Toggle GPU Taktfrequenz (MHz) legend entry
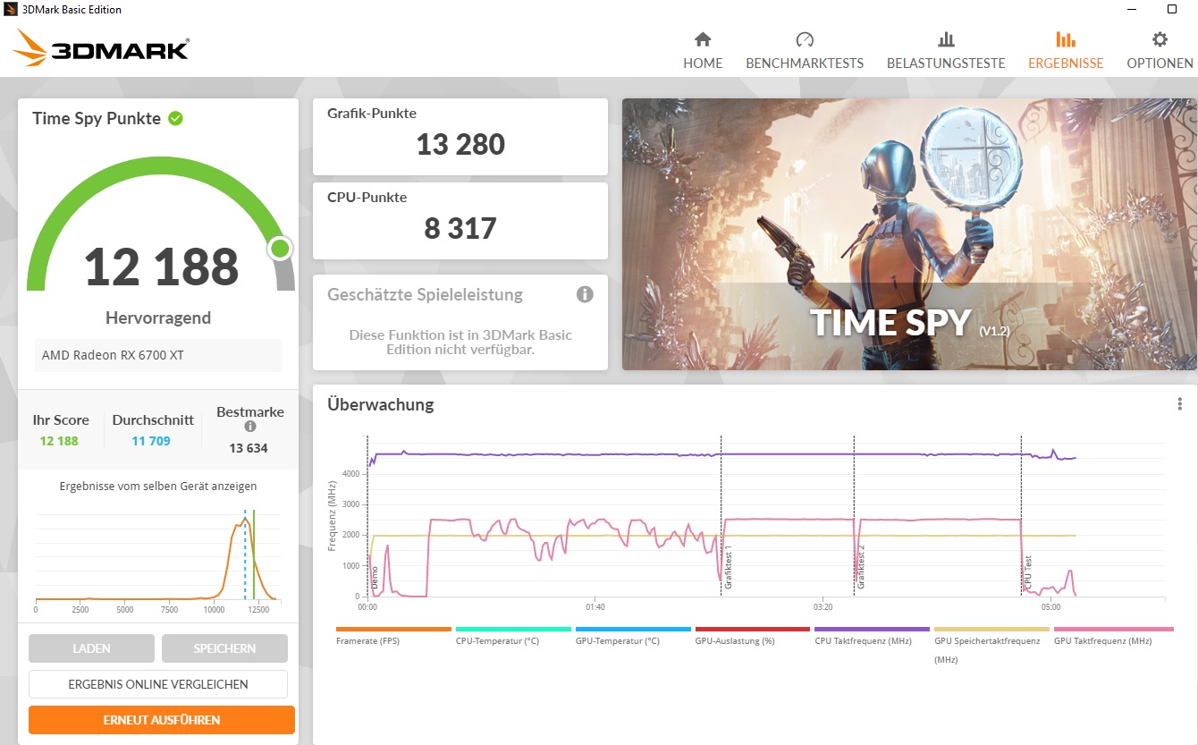Image resolution: width=1198 pixels, height=745 pixels. (1113, 635)
